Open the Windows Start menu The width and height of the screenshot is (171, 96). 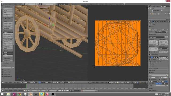point(2,94)
